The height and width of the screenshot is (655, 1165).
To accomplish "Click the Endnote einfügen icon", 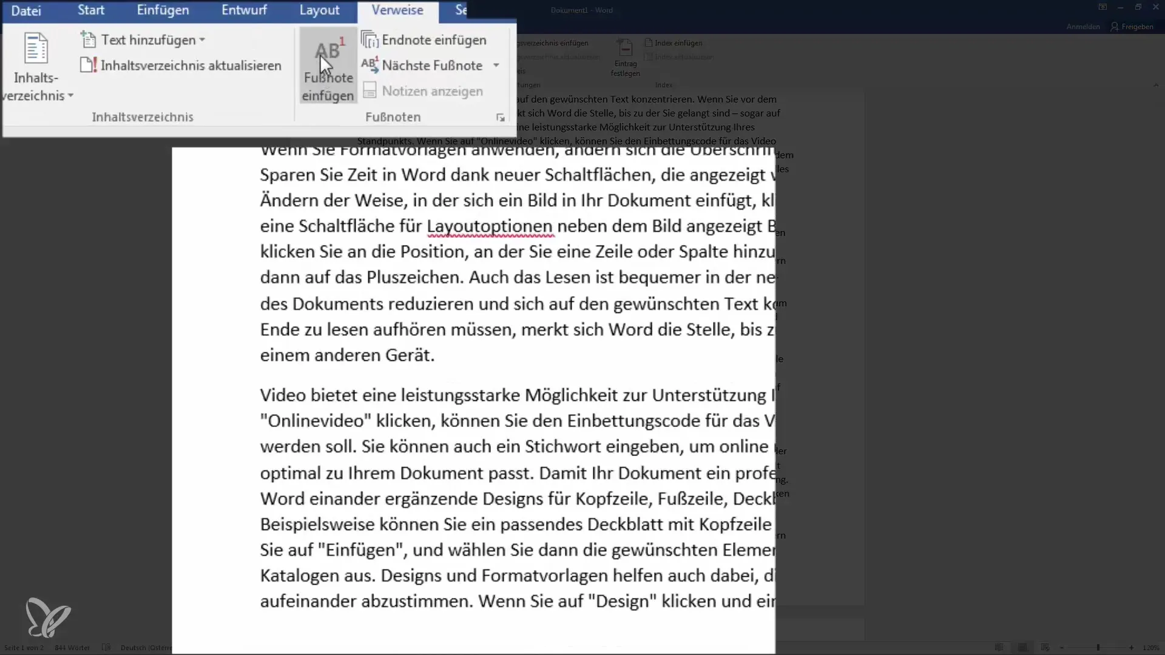I will click(x=370, y=39).
